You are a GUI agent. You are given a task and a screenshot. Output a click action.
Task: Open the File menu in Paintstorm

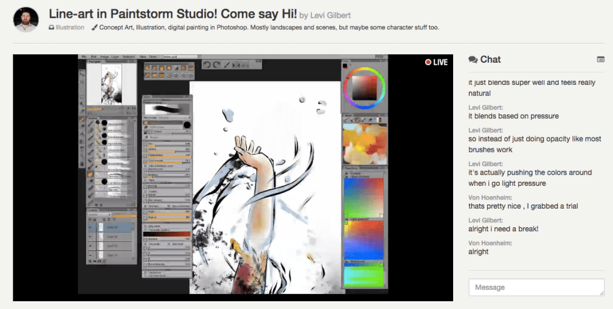[x=84, y=57]
